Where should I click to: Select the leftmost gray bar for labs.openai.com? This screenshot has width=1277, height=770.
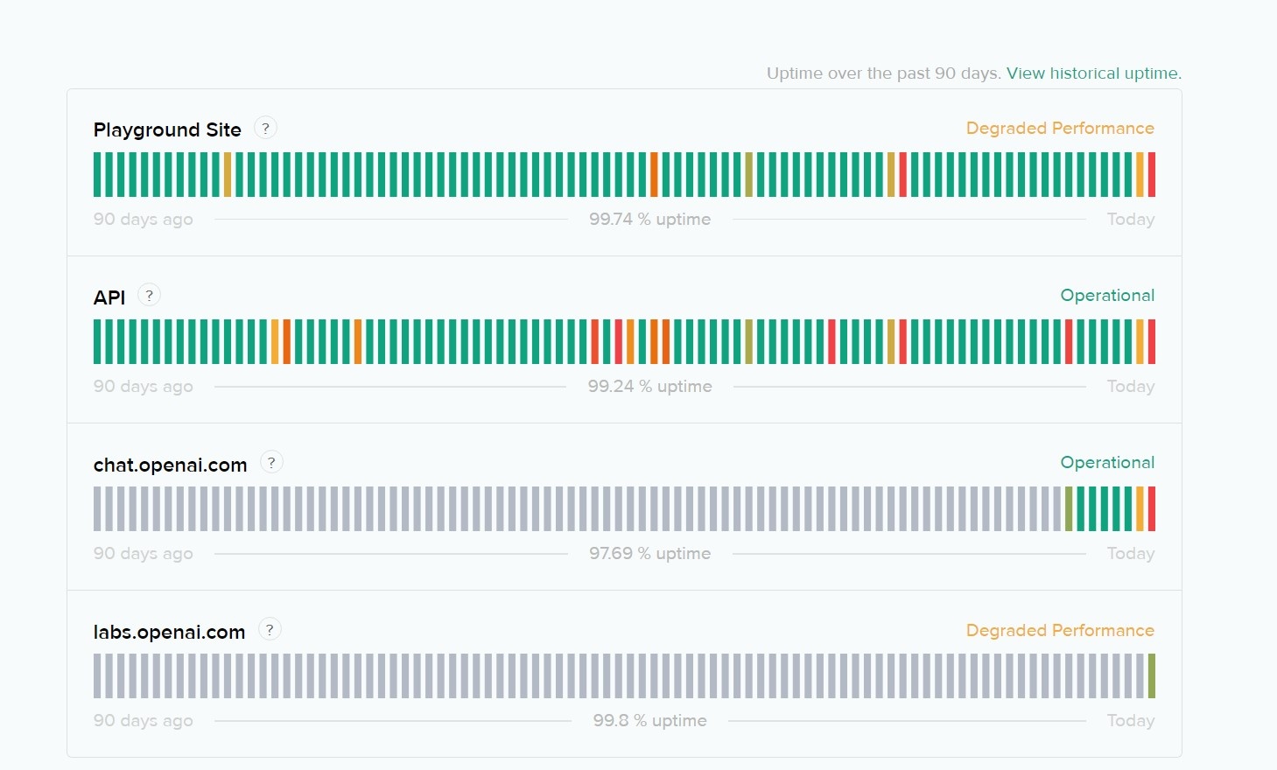click(x=97, y=675)
